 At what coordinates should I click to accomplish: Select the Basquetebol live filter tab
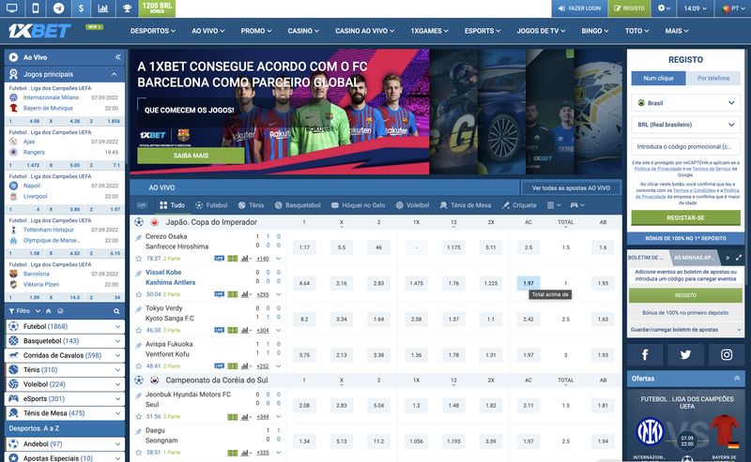tap(298, 205)
